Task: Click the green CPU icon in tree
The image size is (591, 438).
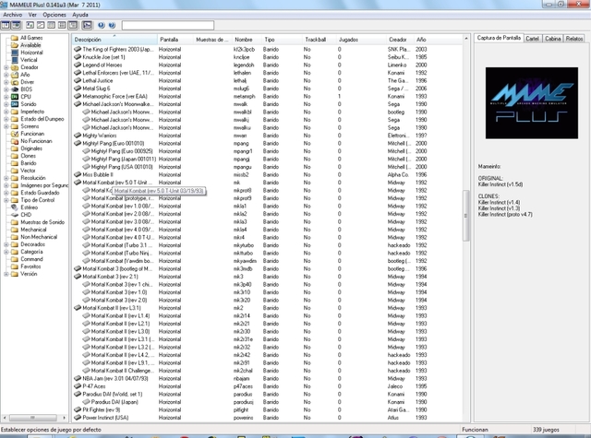Action: (x=15, y=97)
